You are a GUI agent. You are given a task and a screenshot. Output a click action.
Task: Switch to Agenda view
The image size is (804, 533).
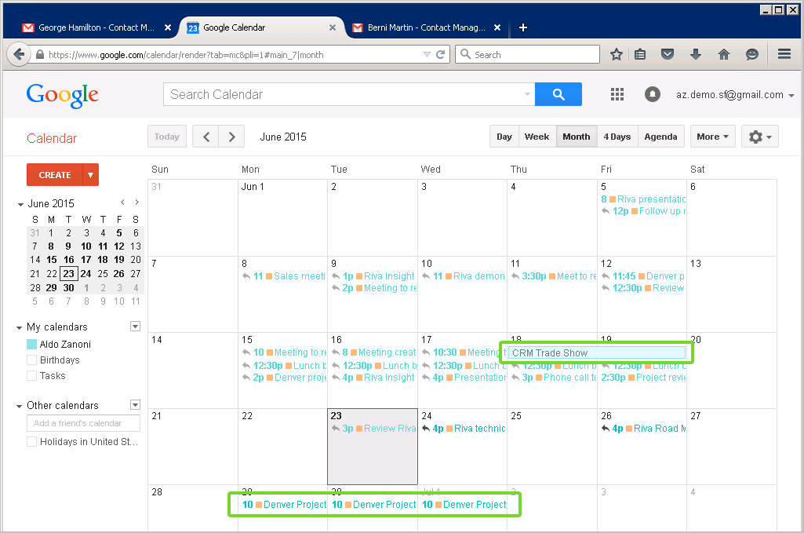click(x=660, y=137)
